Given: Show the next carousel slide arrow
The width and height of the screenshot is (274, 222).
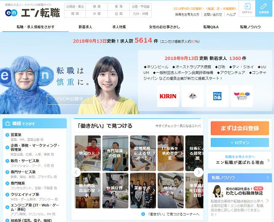Looking at the screenshot, I should pyautogui.click(x=199, y=172).
